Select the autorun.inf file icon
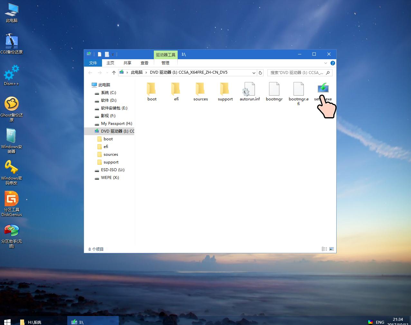The image size is (411, 325). tap(249, 89)
